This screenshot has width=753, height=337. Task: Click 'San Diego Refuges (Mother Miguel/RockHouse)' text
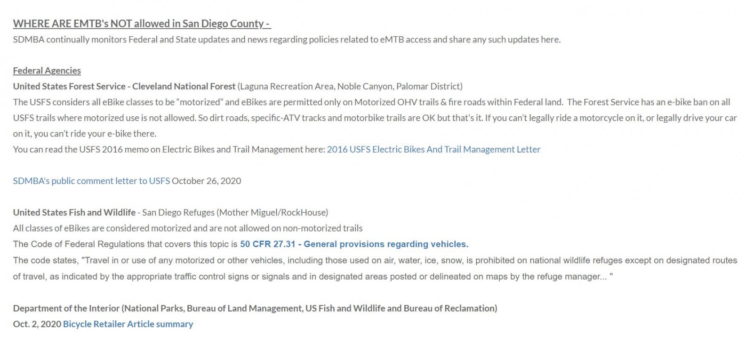tap(235, 212)
